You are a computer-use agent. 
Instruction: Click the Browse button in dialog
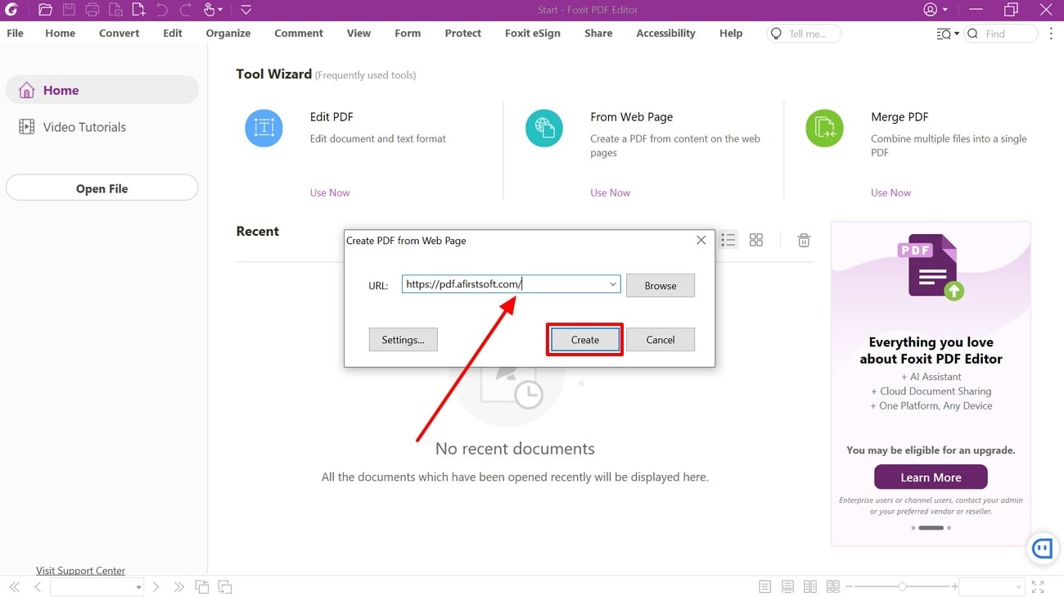[660, 286]
